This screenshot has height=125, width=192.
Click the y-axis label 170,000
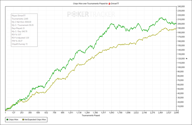pyautogui.click(x=181, y=37)
